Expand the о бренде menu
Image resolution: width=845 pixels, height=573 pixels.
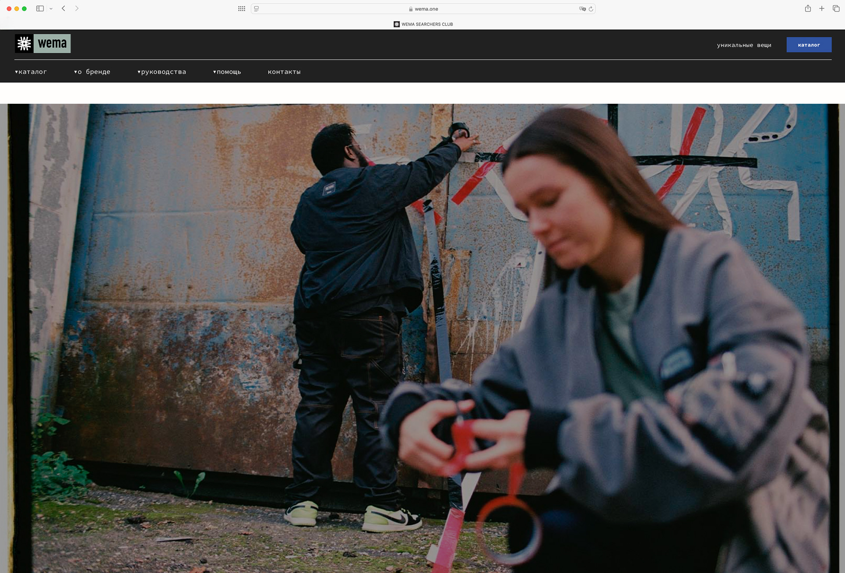[x=92, y=72]
